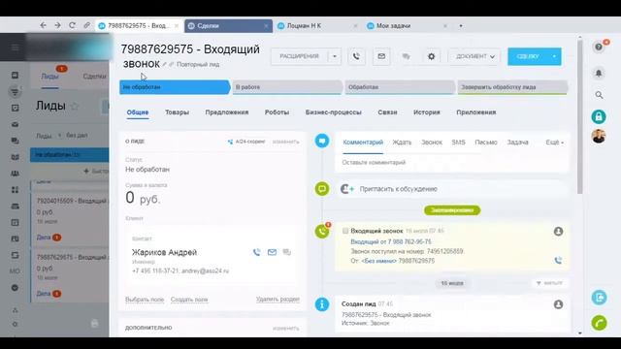
Task: Open the Жариков Андрей contact link
Action: click(164, 252)
